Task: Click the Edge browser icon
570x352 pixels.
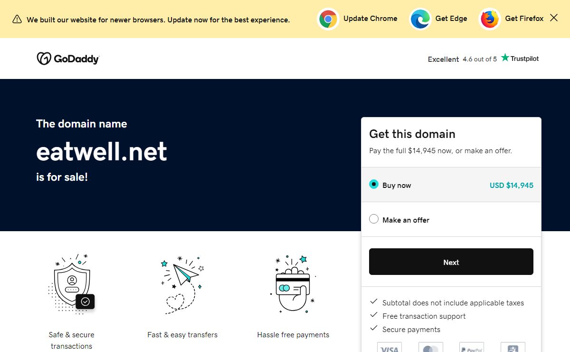Action: [420, 19]
